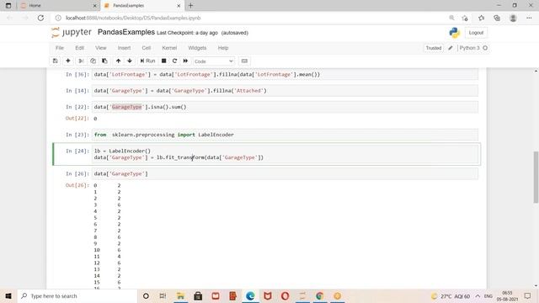Open the Insert menu

pyautogui.click(x=124, y=48)
